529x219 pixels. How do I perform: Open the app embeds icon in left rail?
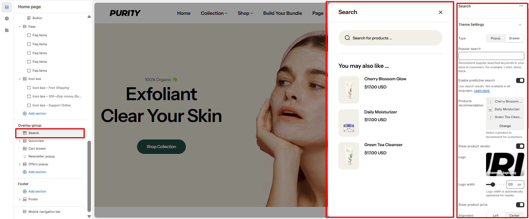click(7, 30)
